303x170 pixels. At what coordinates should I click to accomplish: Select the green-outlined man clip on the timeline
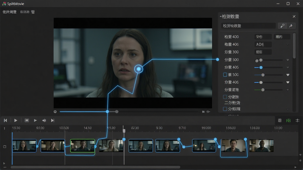(83, 146)
